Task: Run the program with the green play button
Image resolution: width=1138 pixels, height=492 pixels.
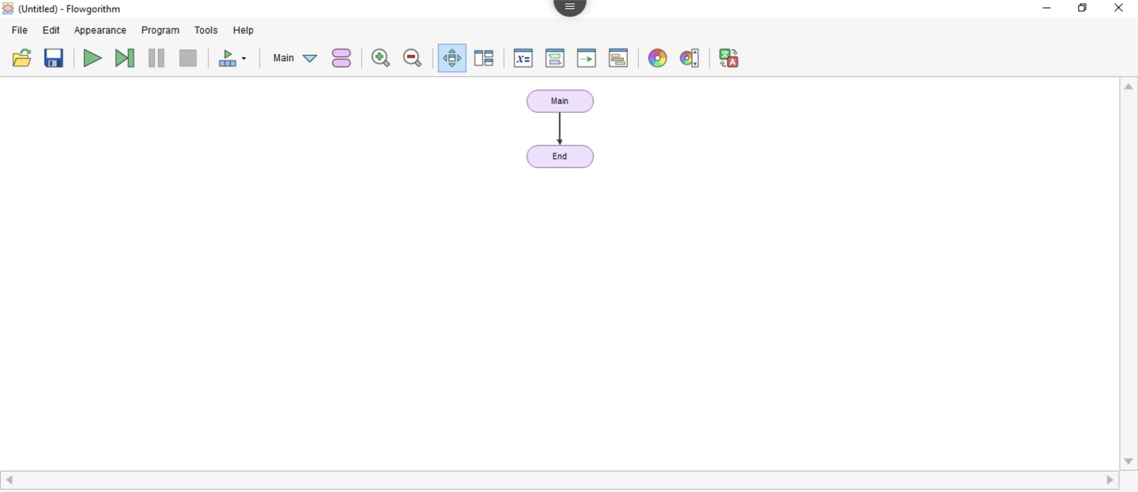Action: coord(92,58)
